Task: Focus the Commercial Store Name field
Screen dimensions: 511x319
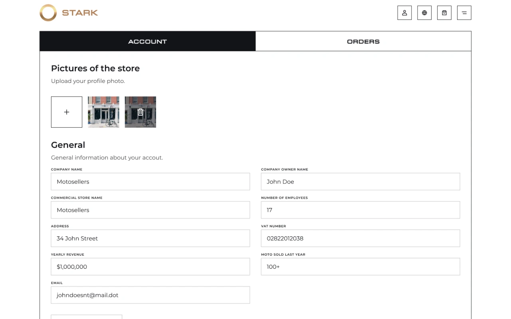Action: (x=151, y=210)
